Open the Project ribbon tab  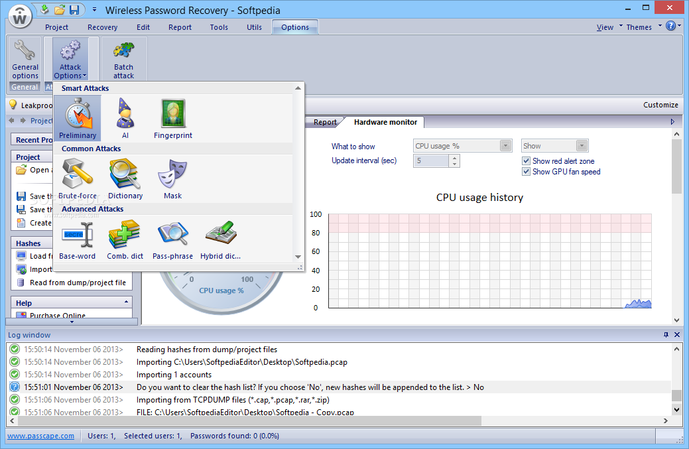(x=56, y=27)
